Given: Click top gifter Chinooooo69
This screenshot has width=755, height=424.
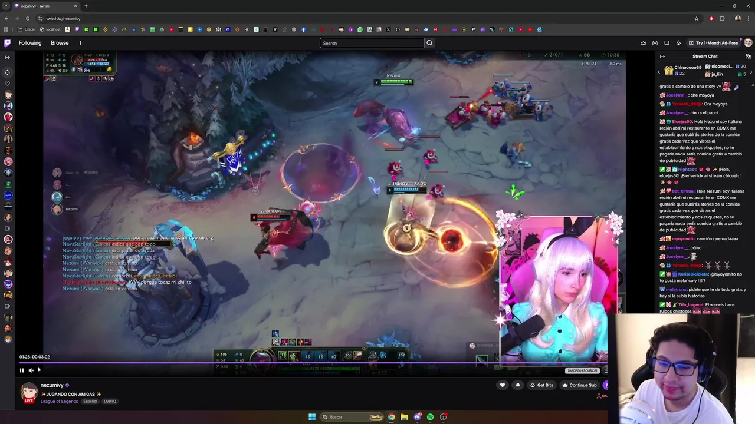Looking at the screenshot, I should point(688,67).
